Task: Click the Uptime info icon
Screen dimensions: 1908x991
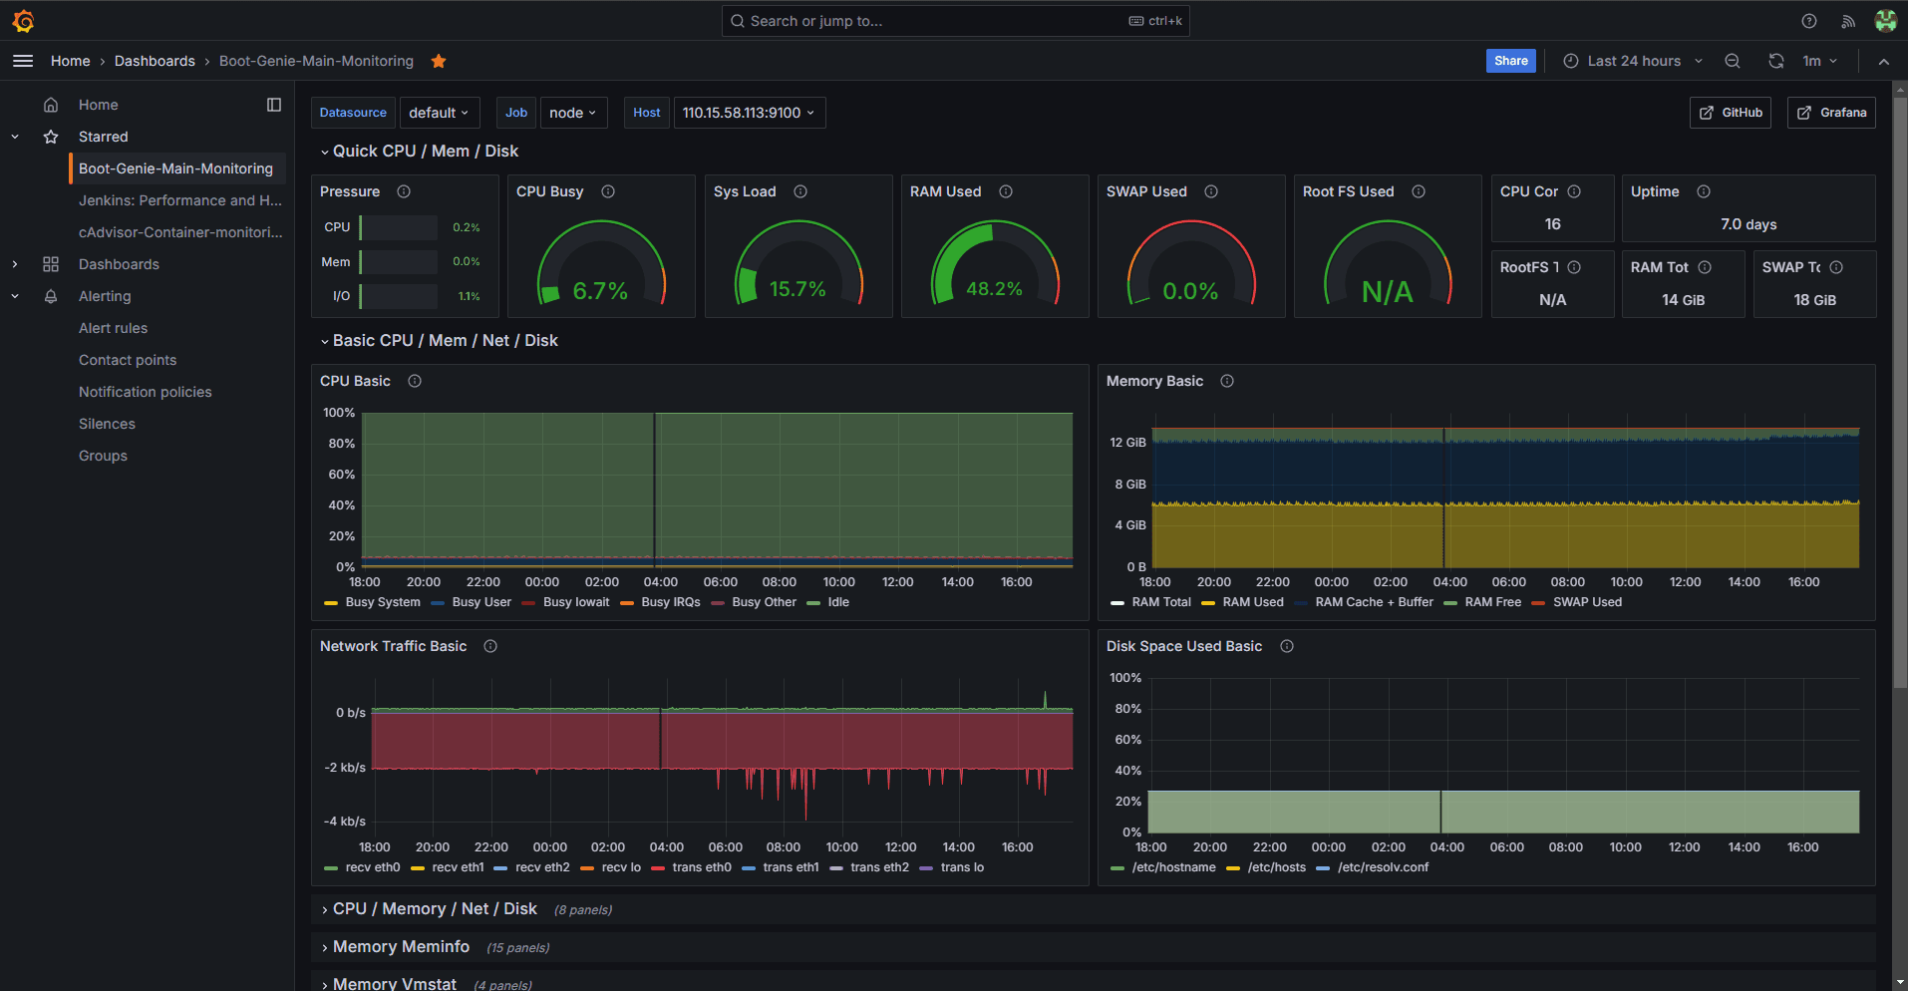Action: click(x=1704, y=191)
